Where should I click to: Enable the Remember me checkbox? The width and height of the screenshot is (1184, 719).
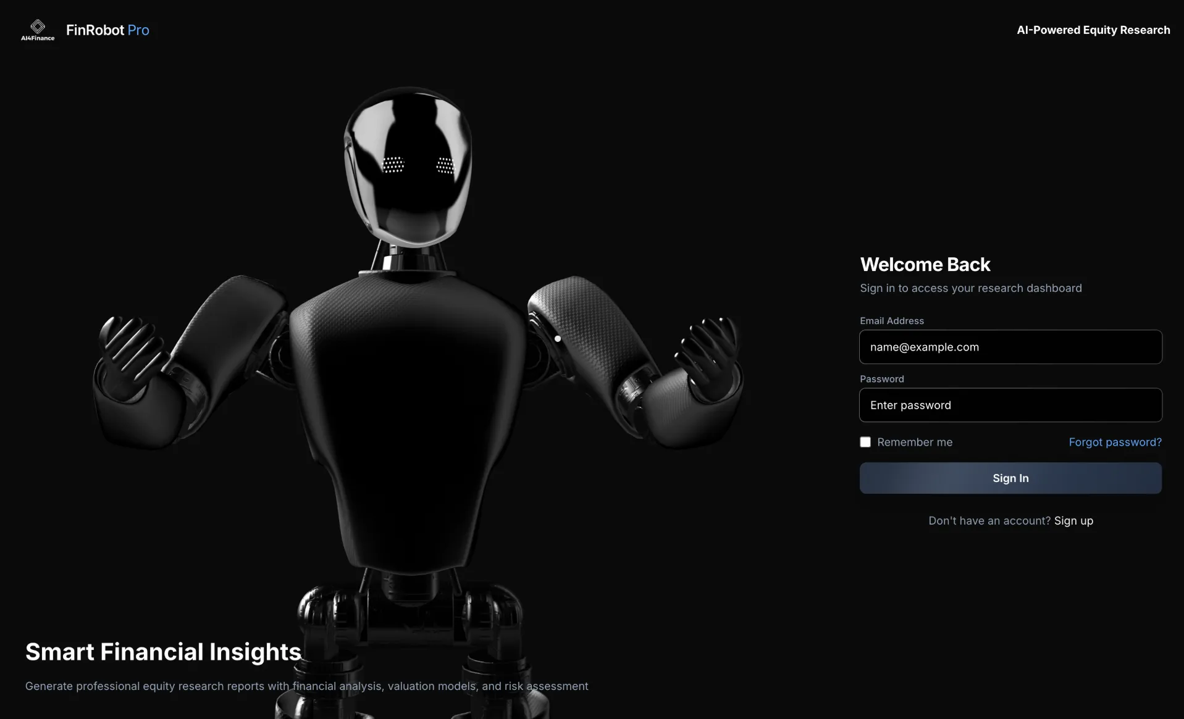click(x=865, y=442)
